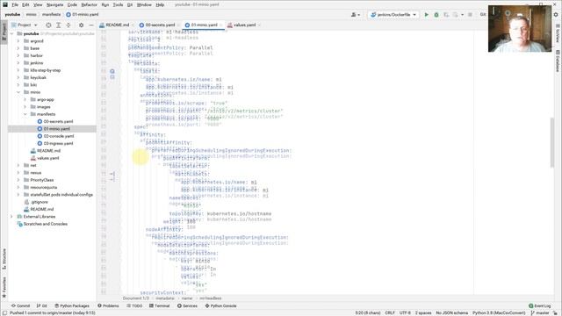The image size is (562, 316).
Task: Select 03-ingress.yaml in project tree
Action: point(59,143)
